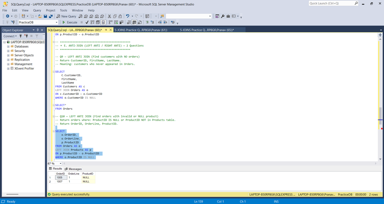
Task: Open an Analysis Services DAX Query
Action: [x=102, y=16]
